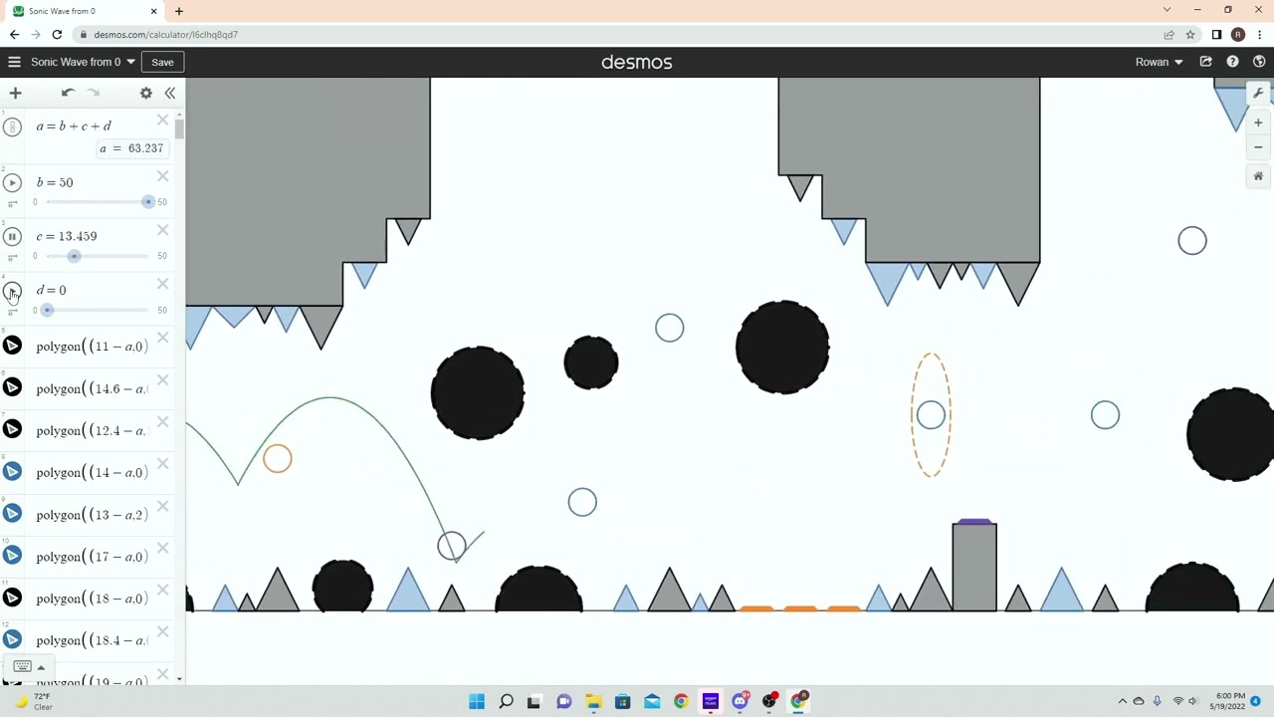Image resolution: width=1274 pixels, height=717 pixels.
Task: Click the b slider track
Action: coord(98,202)
